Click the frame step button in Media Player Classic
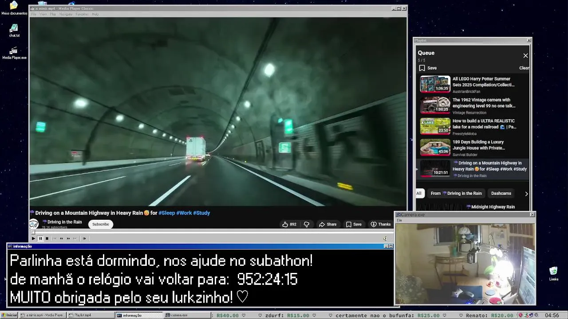The image size is (568, 319). coord(84,238)
